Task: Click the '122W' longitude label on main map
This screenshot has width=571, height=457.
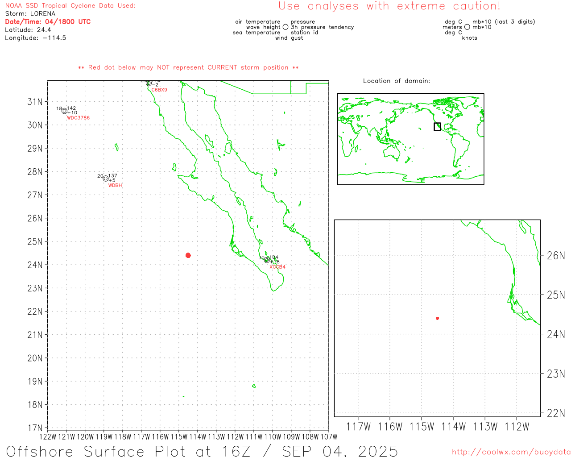Action: [48, 437]
